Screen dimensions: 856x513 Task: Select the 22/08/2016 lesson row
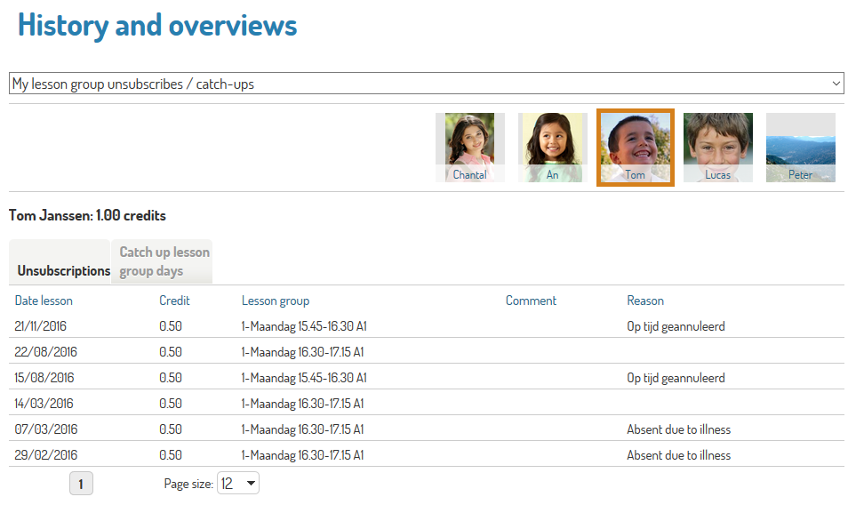[46, 352]
